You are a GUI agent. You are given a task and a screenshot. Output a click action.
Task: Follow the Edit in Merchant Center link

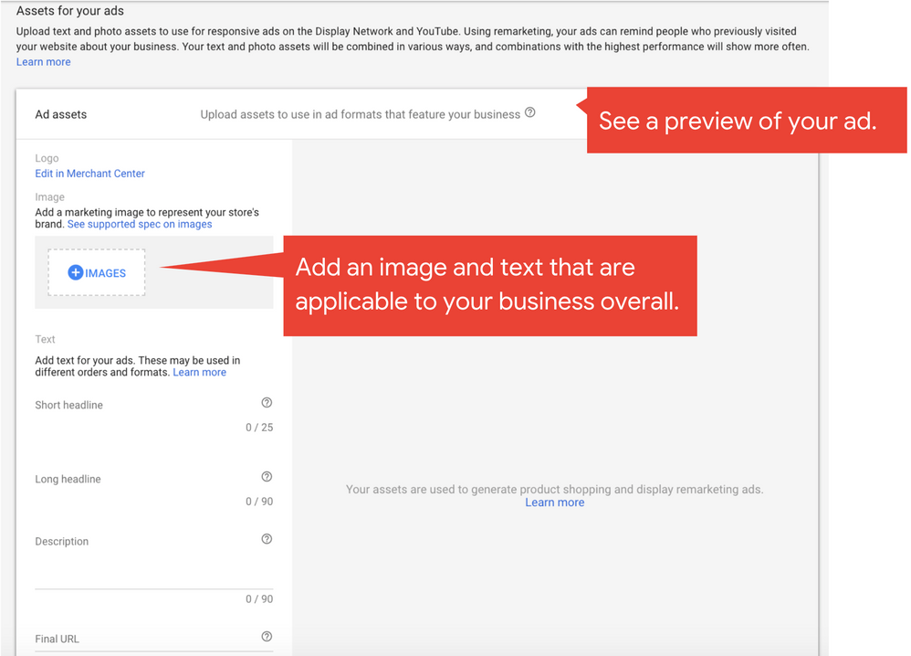pos(89,174)
